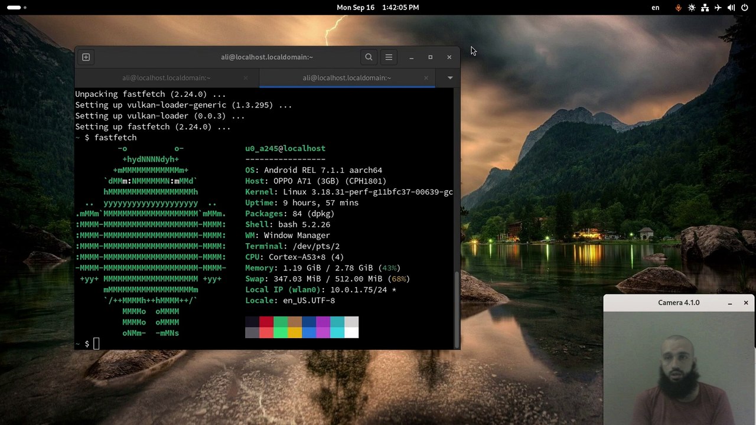
Task: Close the Camera 4.1.0 window
Action: tap(746, 303)
